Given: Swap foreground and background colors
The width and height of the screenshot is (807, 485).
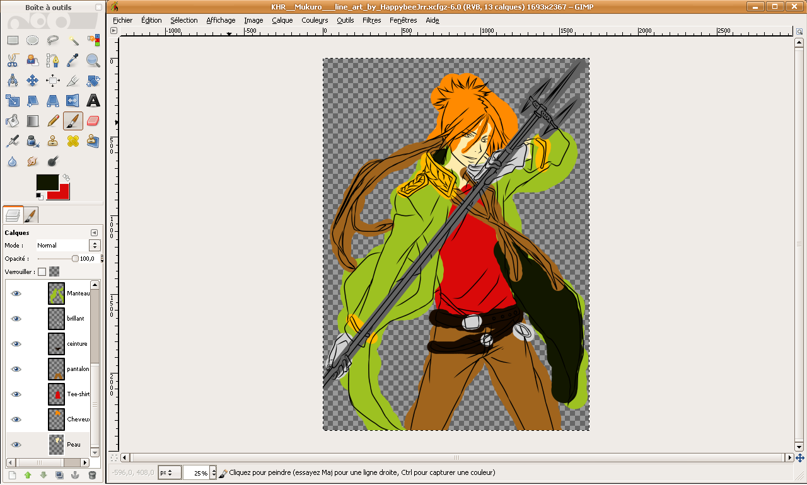Looking at the screenshot, I should coord(66,178).
